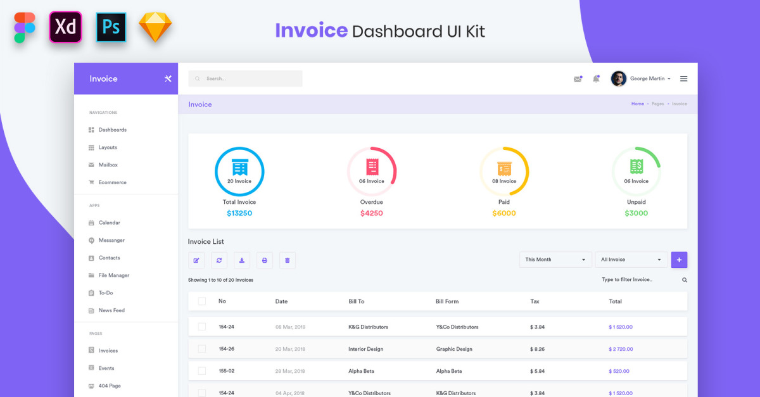Image resolution: width=760 pixels, height=397 pixels.
Task: Click the delete trash icon
Action: 288,260
